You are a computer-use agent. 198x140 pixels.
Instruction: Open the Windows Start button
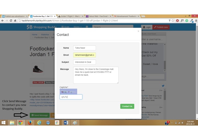[x=3, y=123]
